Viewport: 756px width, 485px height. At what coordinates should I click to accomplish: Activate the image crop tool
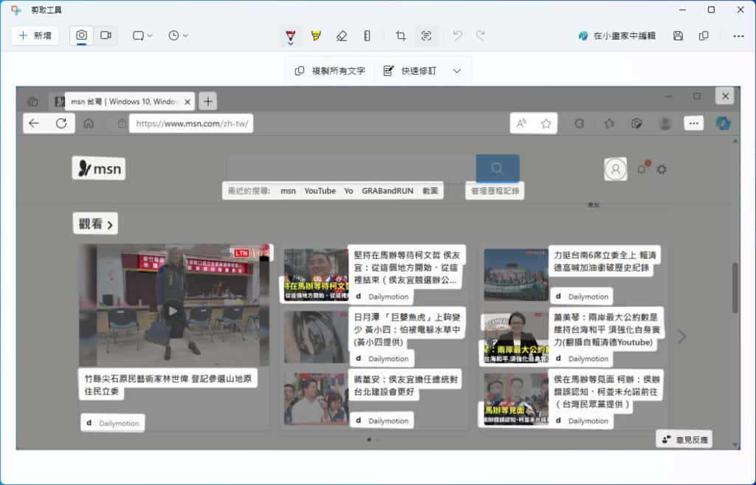click(401, 35)
